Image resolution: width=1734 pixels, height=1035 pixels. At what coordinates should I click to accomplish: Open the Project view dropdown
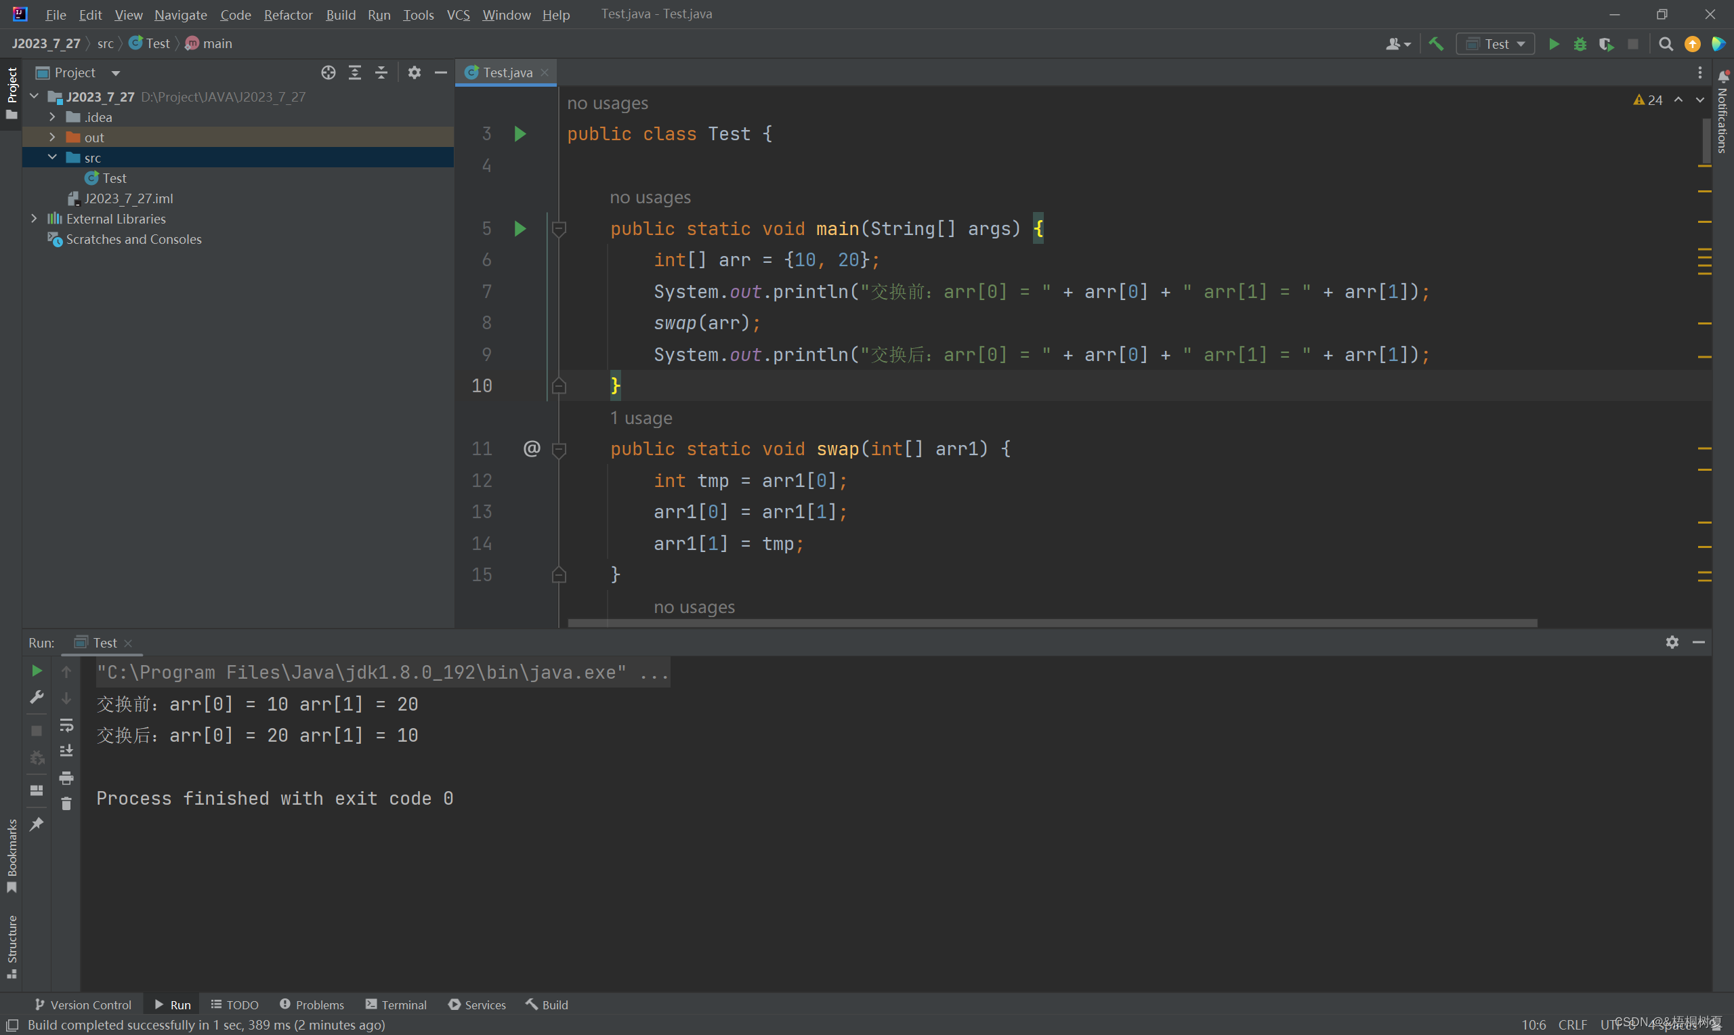[116, 72]
